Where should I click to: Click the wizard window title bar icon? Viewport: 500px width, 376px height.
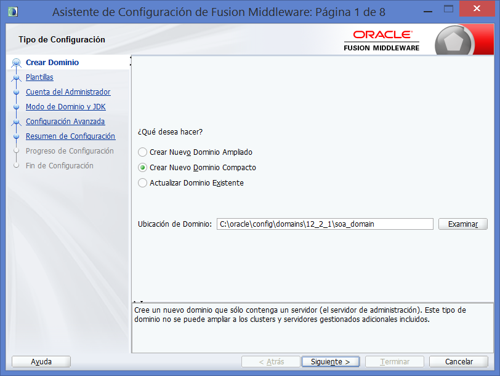[13, 12]
